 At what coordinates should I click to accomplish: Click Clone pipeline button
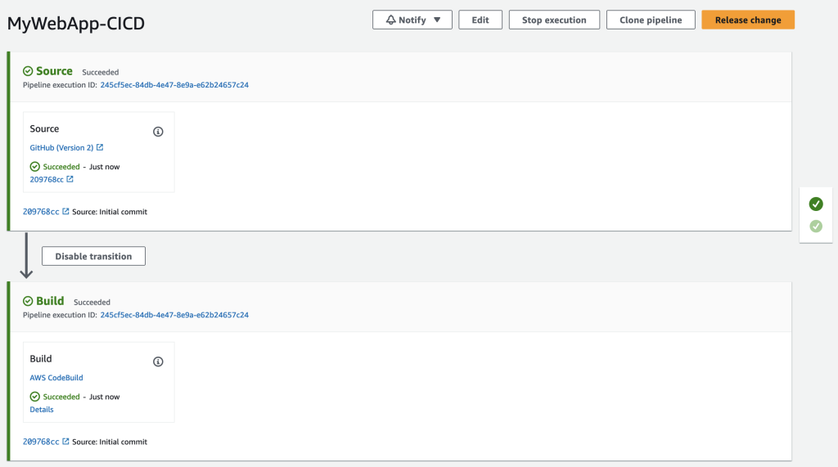[651, 20]
